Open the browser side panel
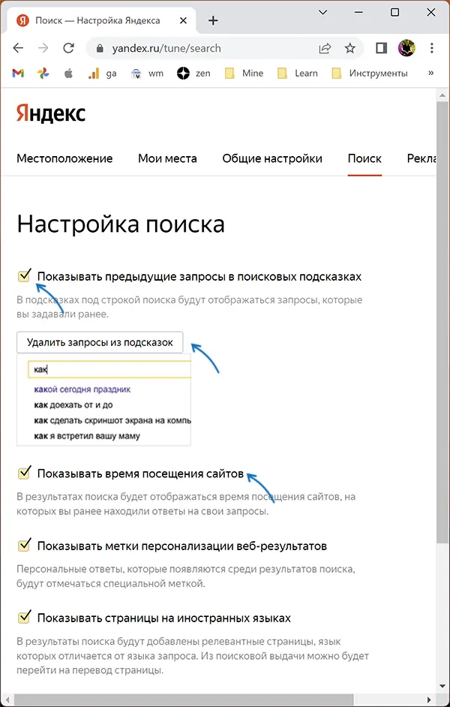Viewport: 450px width, 707px height. point(382,48)
